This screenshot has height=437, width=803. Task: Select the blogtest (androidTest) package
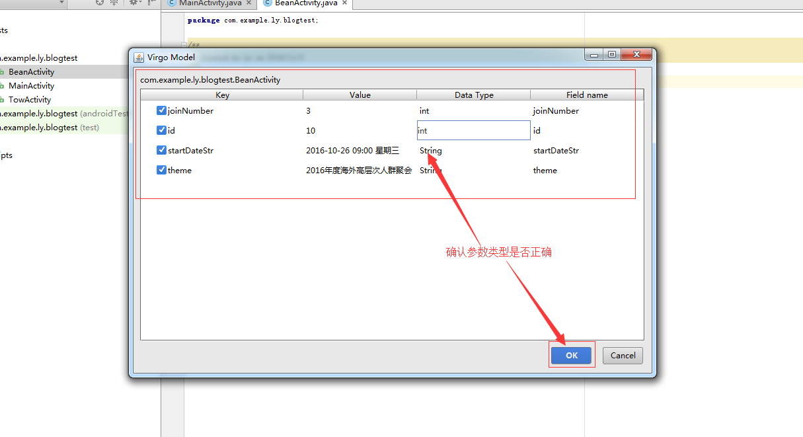click(x=64, y=114)
